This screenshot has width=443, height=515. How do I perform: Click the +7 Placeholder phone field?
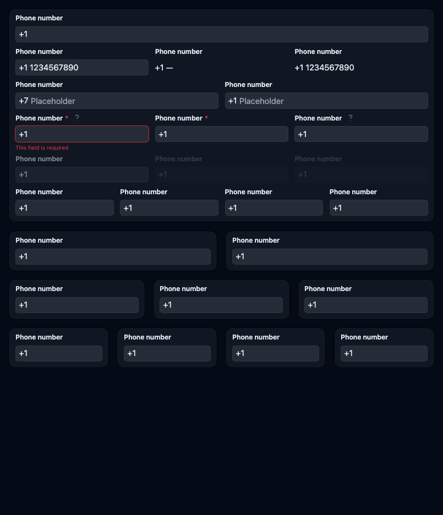[117, 101]
